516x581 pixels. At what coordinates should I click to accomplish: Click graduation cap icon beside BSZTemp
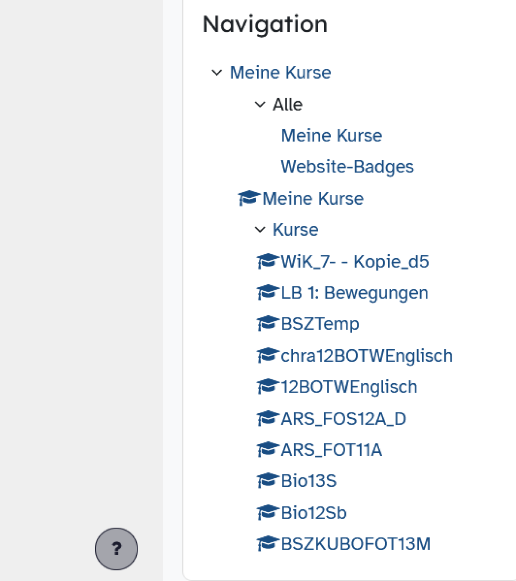pos(267,323)
